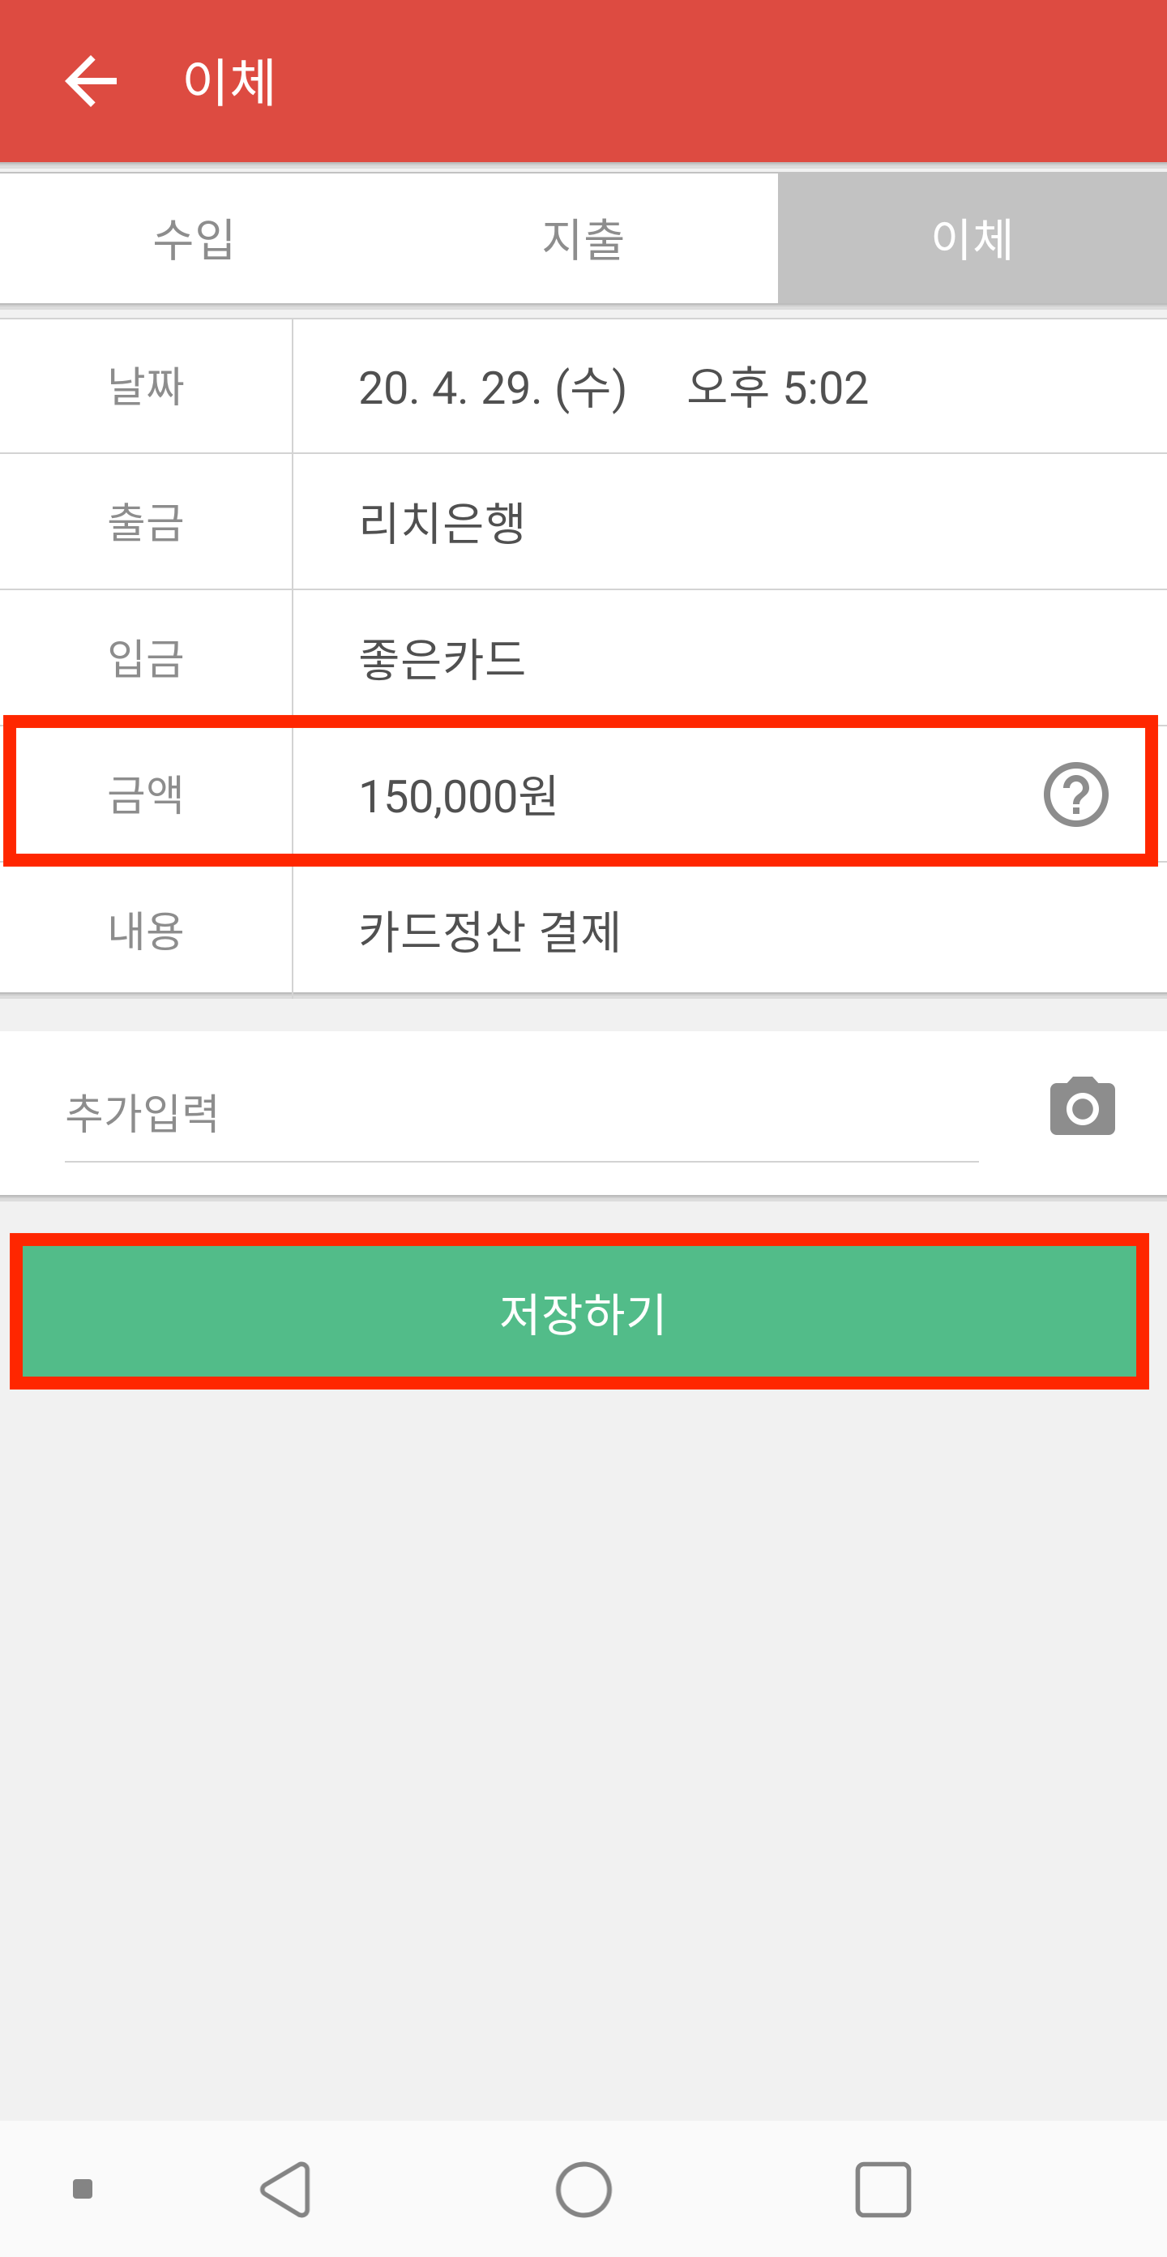Image resolution: width=1167 pixels, height=2257 pixels.
Task: Tap the 이체 title in header
Action: (229, 82)
